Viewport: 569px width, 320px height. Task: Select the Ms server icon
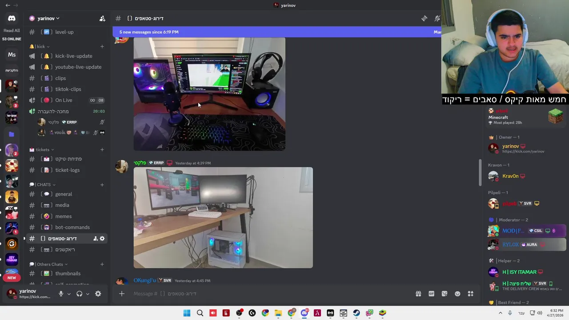12,55
